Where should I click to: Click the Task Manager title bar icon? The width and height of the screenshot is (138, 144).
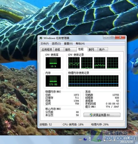(41, 38)
